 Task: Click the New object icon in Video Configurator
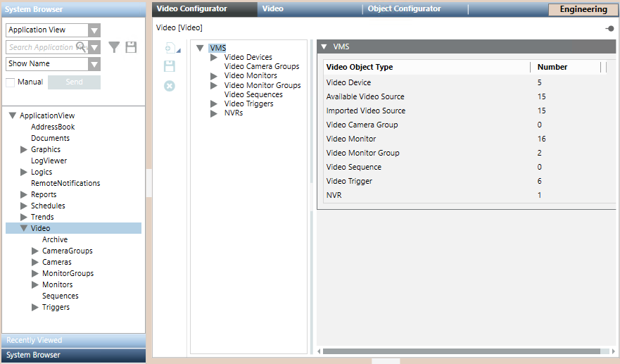click(170, 49)
